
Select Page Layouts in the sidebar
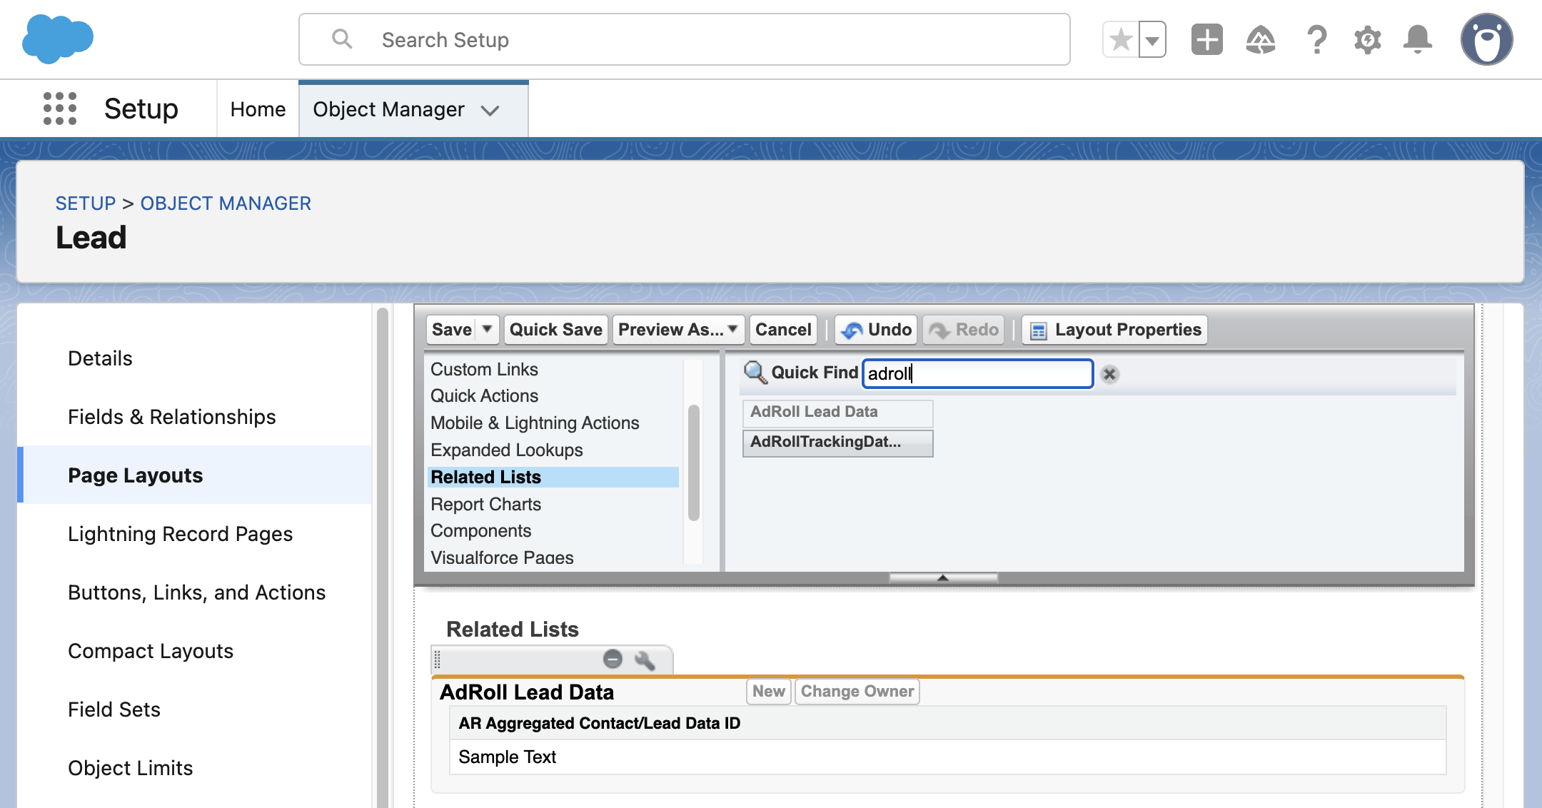click(194, 475)
